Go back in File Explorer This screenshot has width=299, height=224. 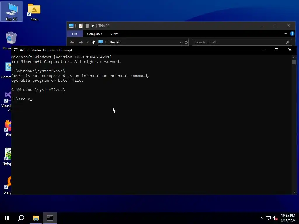coord(72,42)
